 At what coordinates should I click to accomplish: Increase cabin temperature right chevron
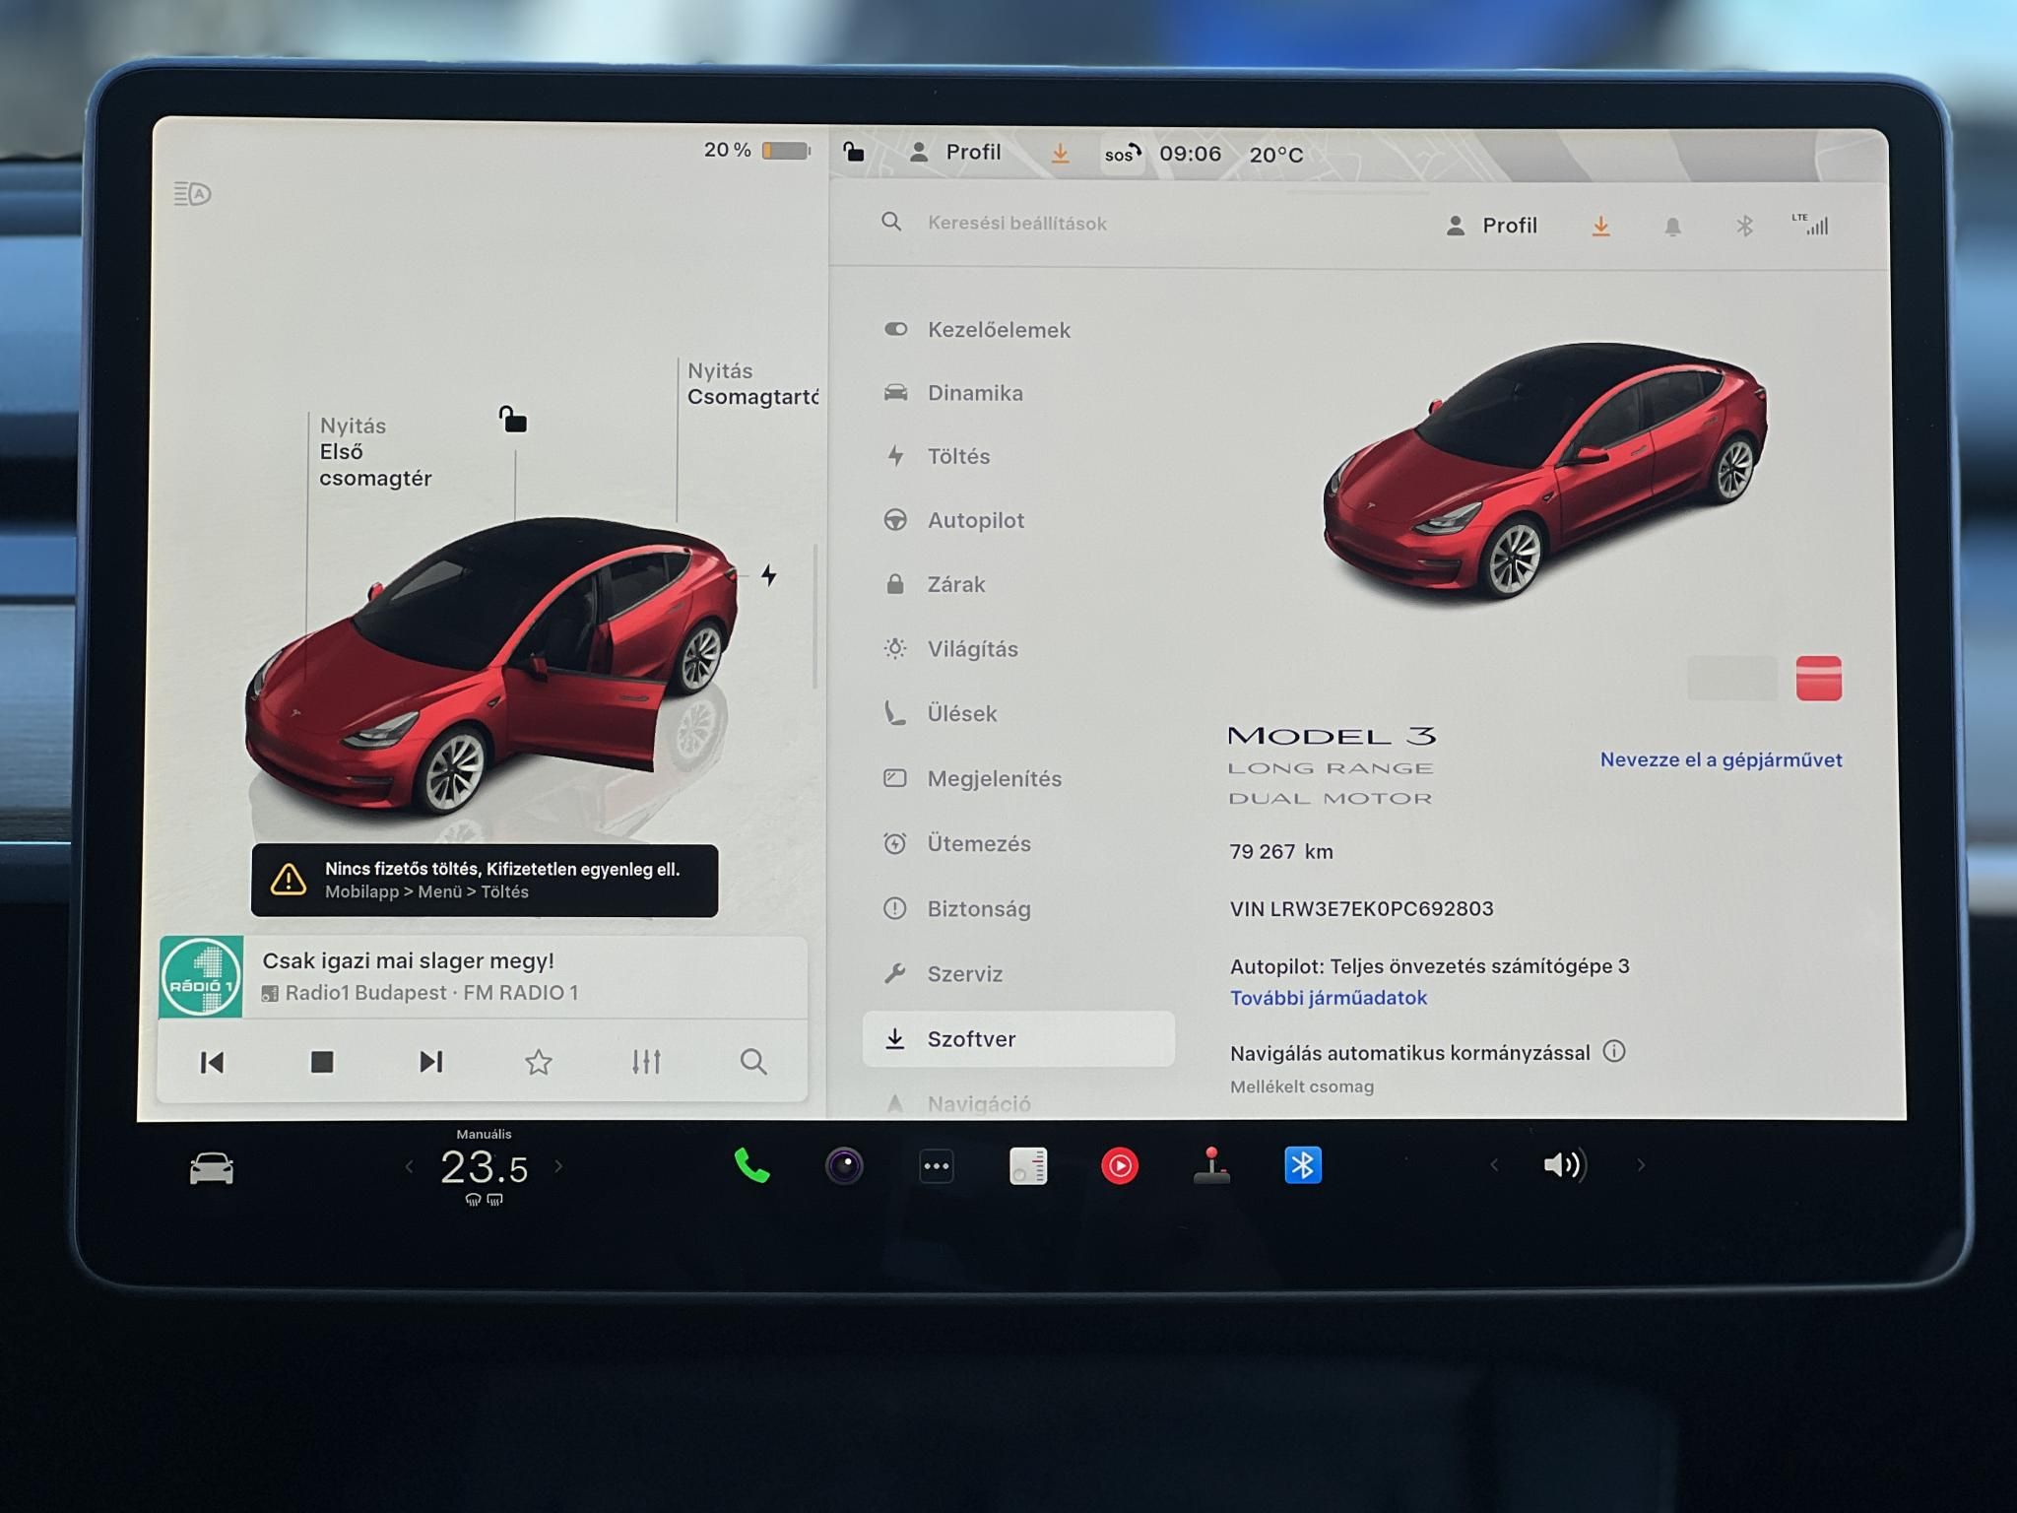pos(558,1166)
